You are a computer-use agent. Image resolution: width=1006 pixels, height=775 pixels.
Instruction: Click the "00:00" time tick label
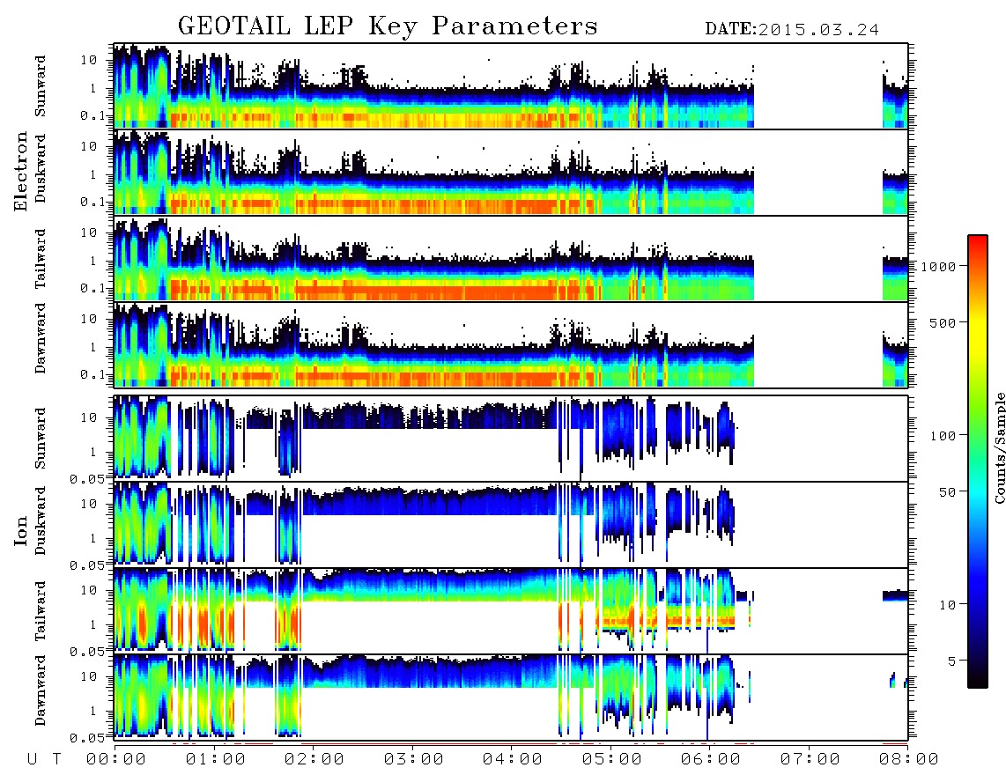116,759
